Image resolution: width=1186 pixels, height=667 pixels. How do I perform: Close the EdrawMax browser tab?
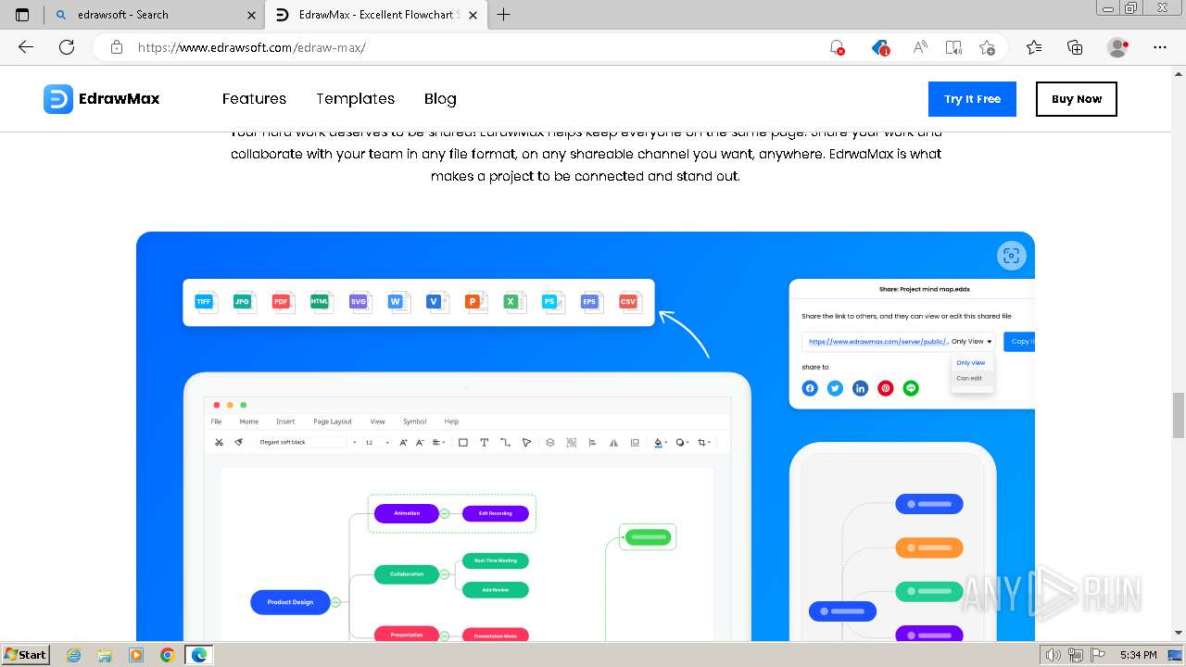click(473, 15)
